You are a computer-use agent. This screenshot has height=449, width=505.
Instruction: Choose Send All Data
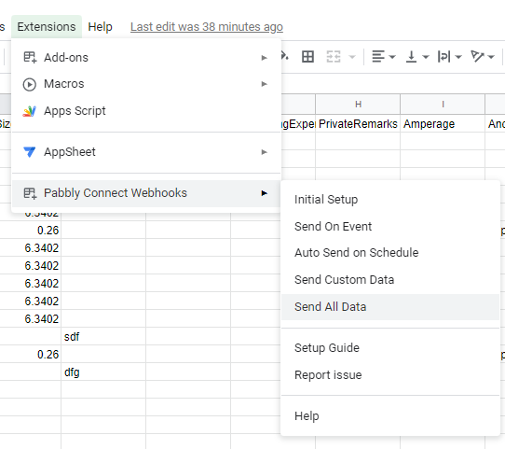(x=390, y=307)
